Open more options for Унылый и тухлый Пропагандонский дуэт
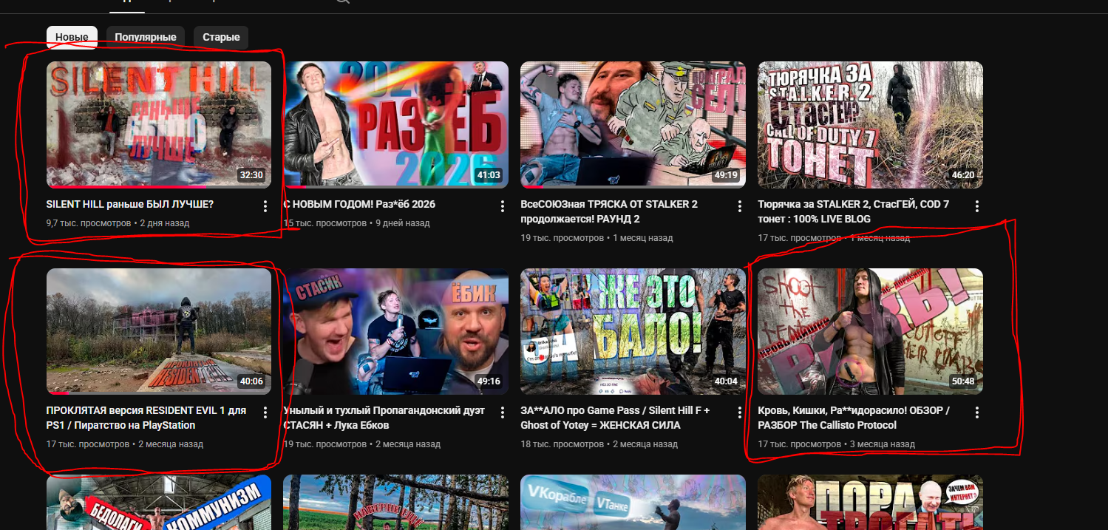The image size is (1108, 530). click(502, 412)
